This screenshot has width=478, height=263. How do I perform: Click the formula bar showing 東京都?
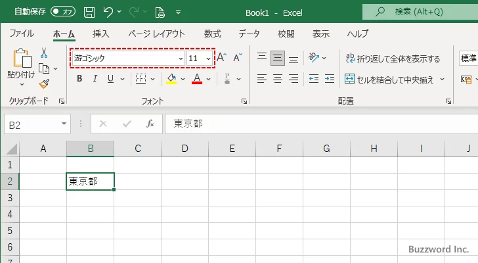coord(321,124)
